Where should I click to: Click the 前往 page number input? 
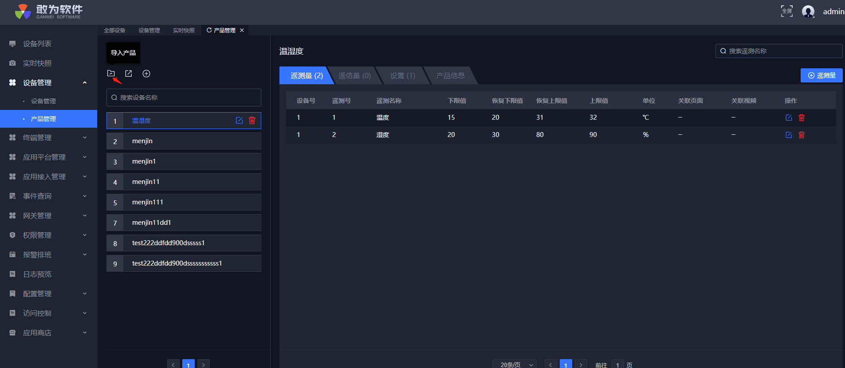tap(617, 364)
